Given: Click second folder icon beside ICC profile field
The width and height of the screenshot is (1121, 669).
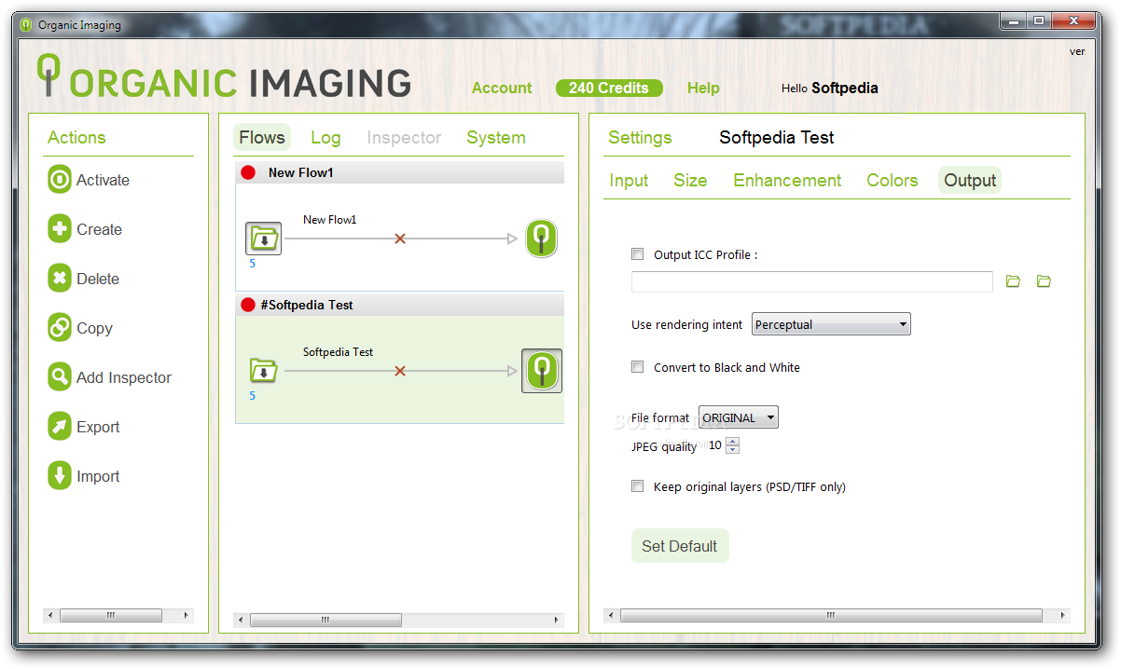Looking at the screenshot, I should tap(1044, 281).
